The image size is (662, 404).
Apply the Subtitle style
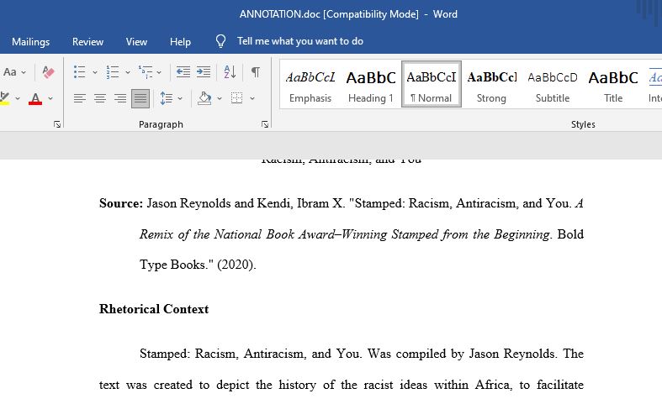tap(553, 84)
